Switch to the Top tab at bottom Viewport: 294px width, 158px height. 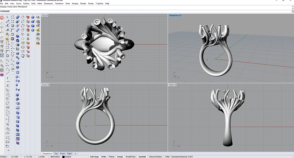click(56, 154)
